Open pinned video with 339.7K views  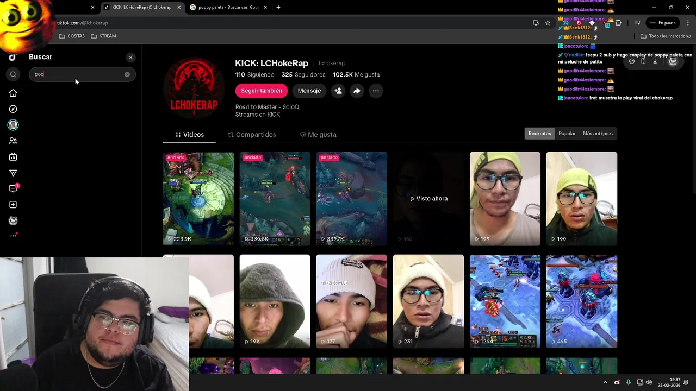352,199
